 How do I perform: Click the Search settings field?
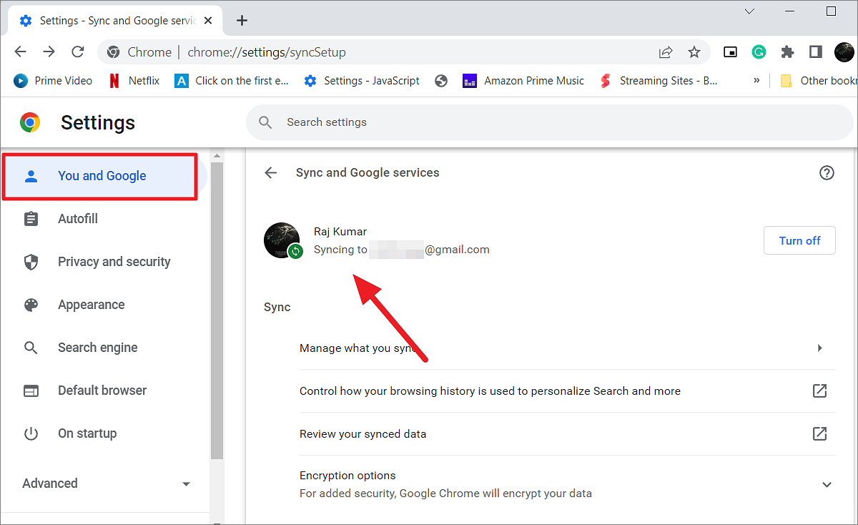(551, 122)
